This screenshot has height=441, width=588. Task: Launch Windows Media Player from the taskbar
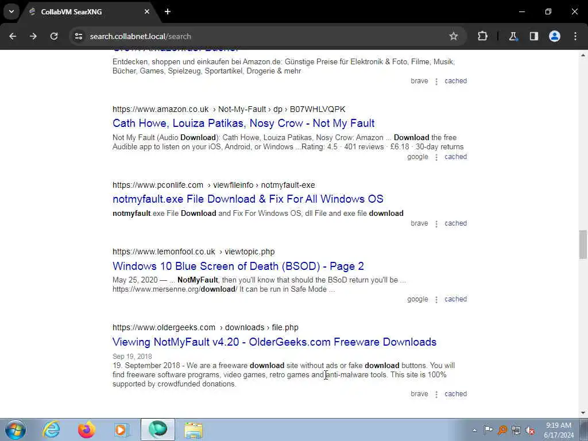(122, 430)
